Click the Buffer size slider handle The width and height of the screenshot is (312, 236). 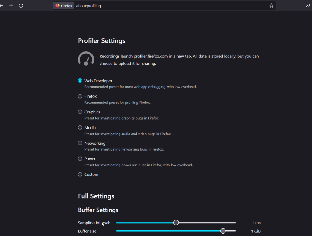click(223, 231)
